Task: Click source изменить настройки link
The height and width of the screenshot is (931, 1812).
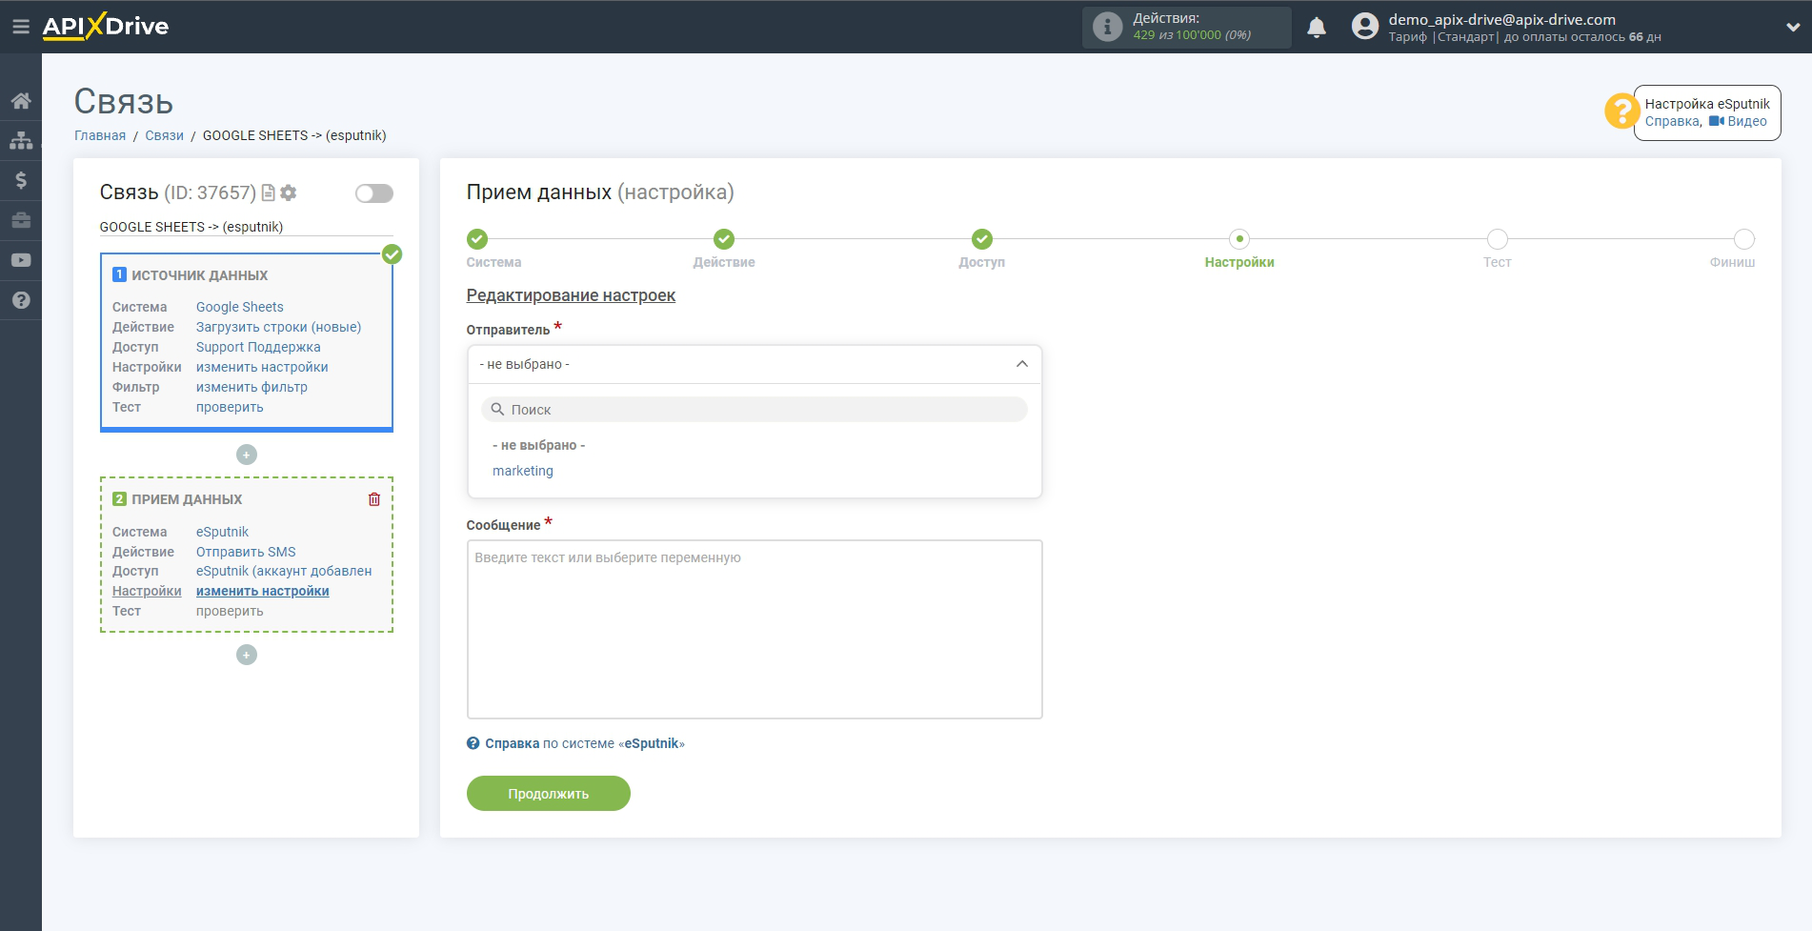Action: (x=262, y=367)
